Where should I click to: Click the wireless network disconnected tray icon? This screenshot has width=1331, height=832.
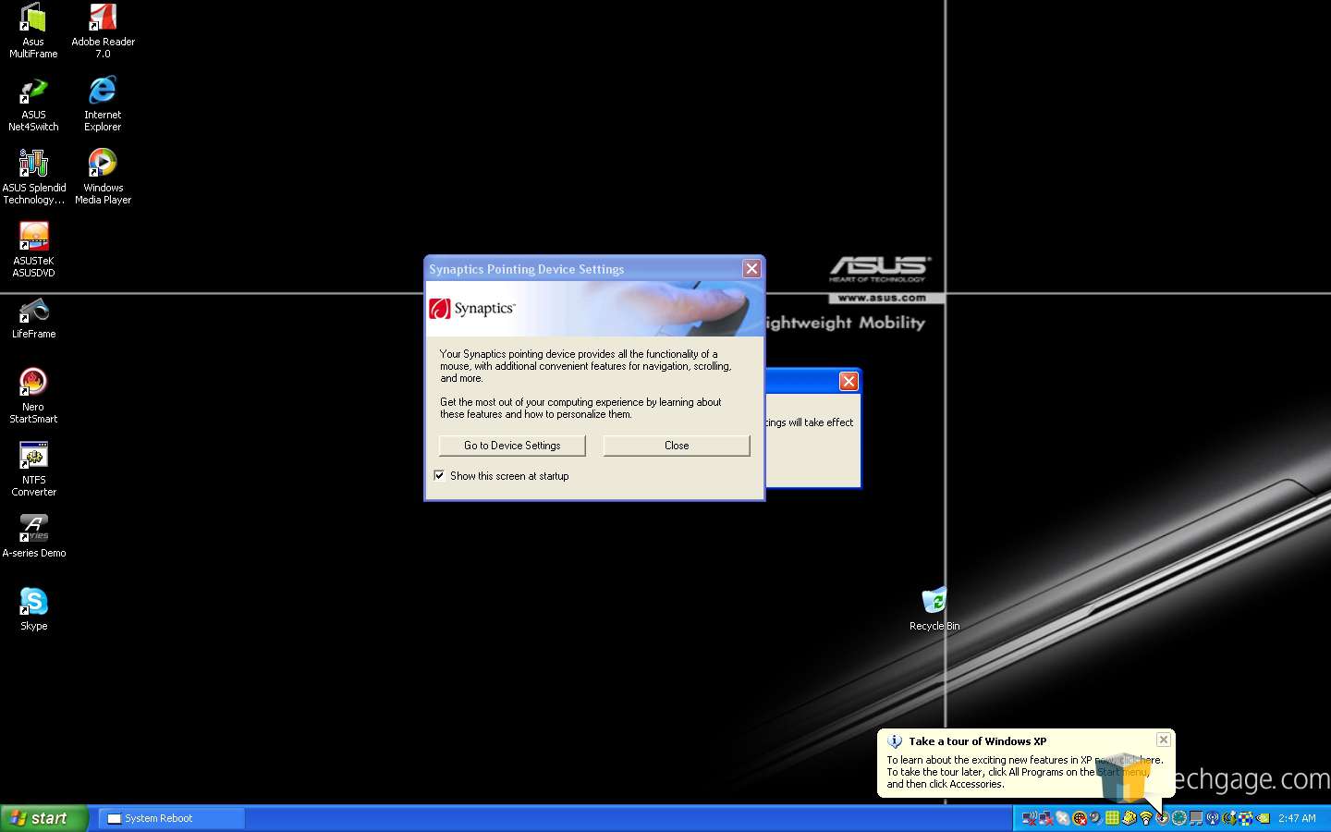coord(1030,818)
